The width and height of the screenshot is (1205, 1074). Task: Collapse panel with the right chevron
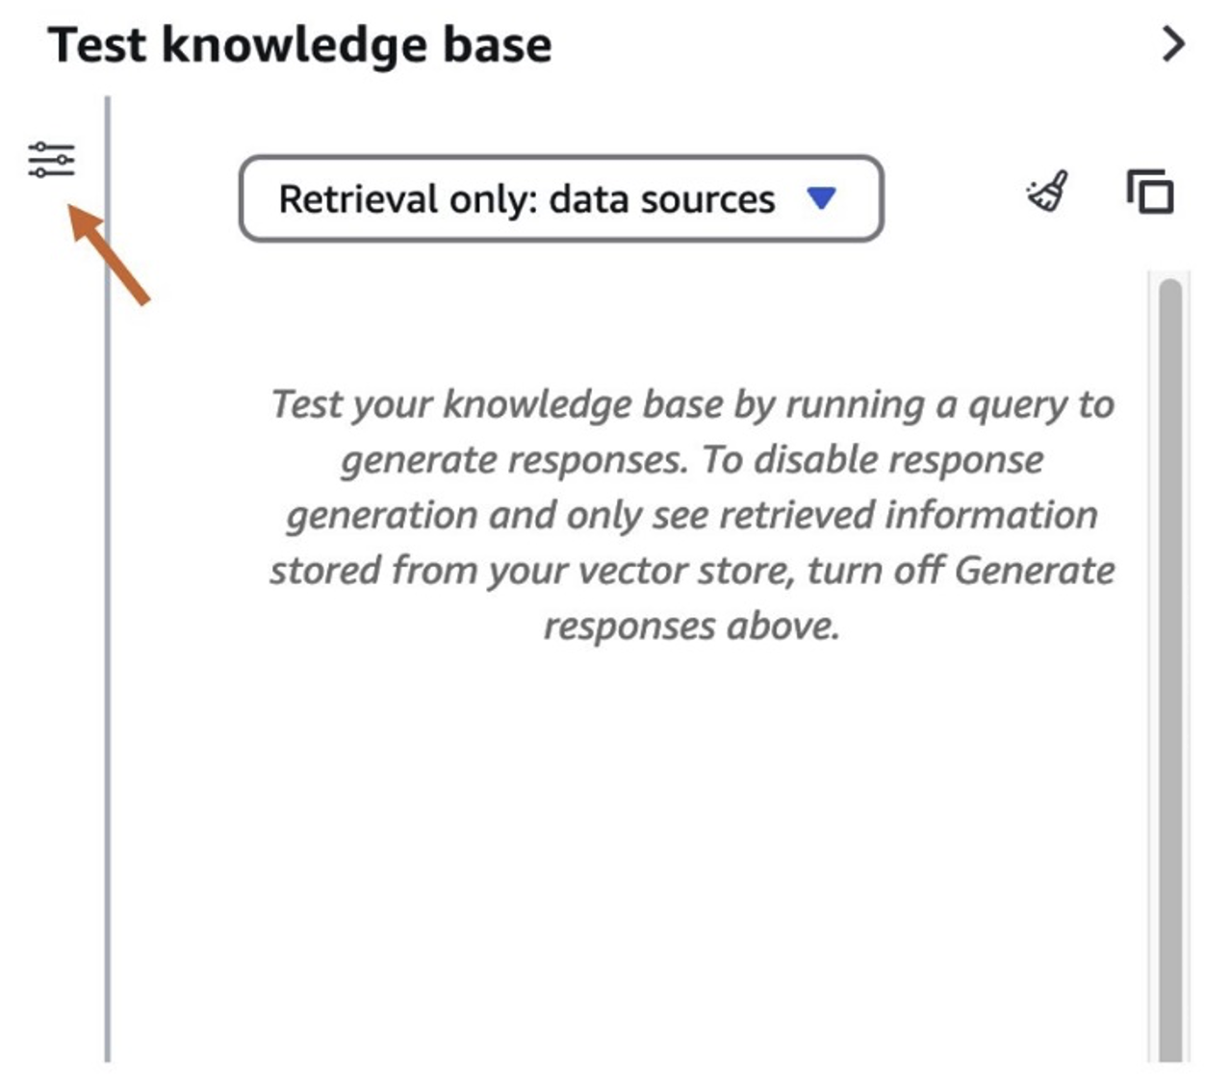click(1173, 44)
